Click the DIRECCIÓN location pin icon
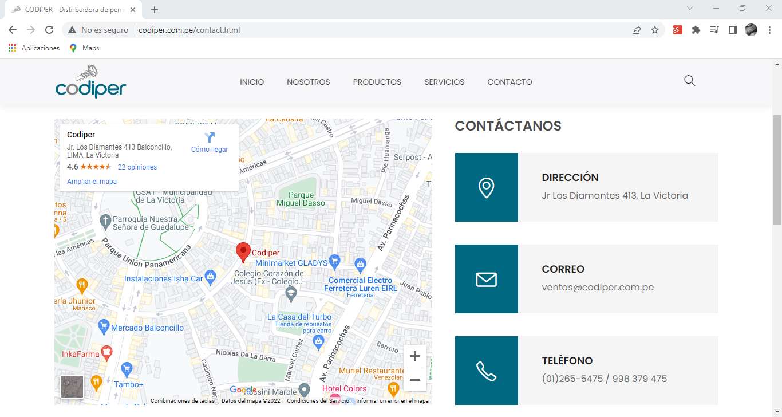782x417 pixels. 486,187
